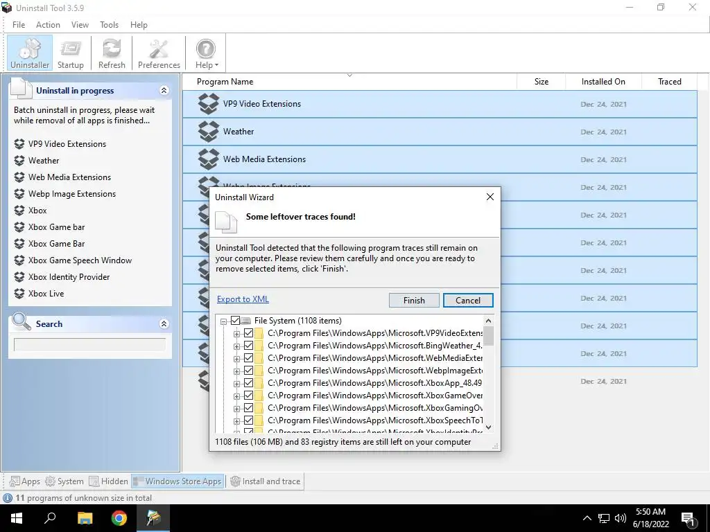
Task: Click the status bar info icon
Action: click(x=8, y=498)
